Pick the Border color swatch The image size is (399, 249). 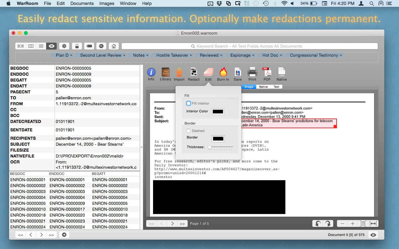(218, 139)
